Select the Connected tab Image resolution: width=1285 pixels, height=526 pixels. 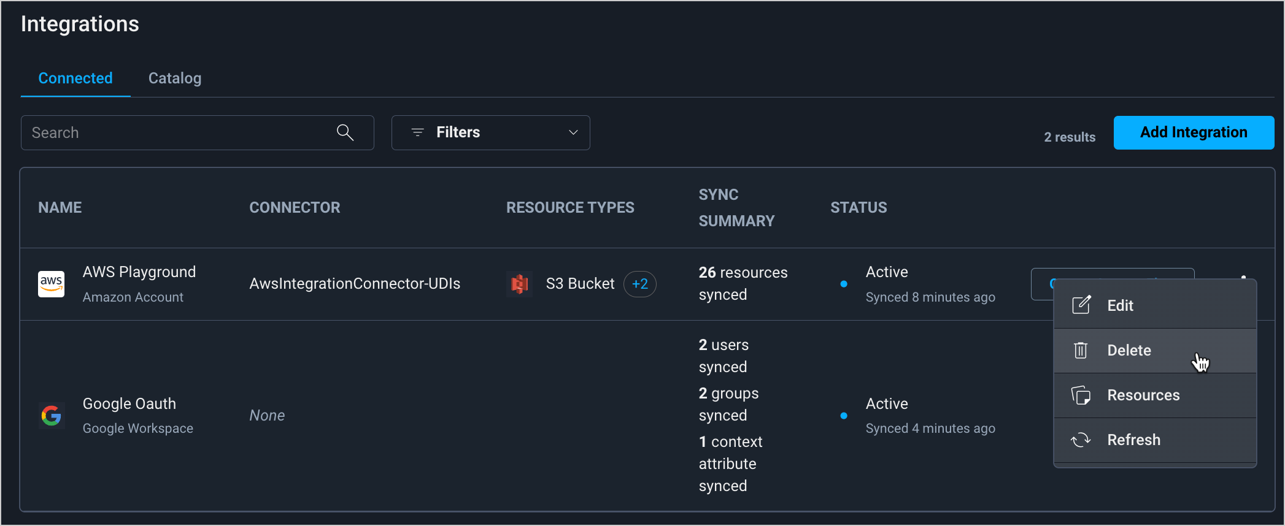(x=75, y=78)
